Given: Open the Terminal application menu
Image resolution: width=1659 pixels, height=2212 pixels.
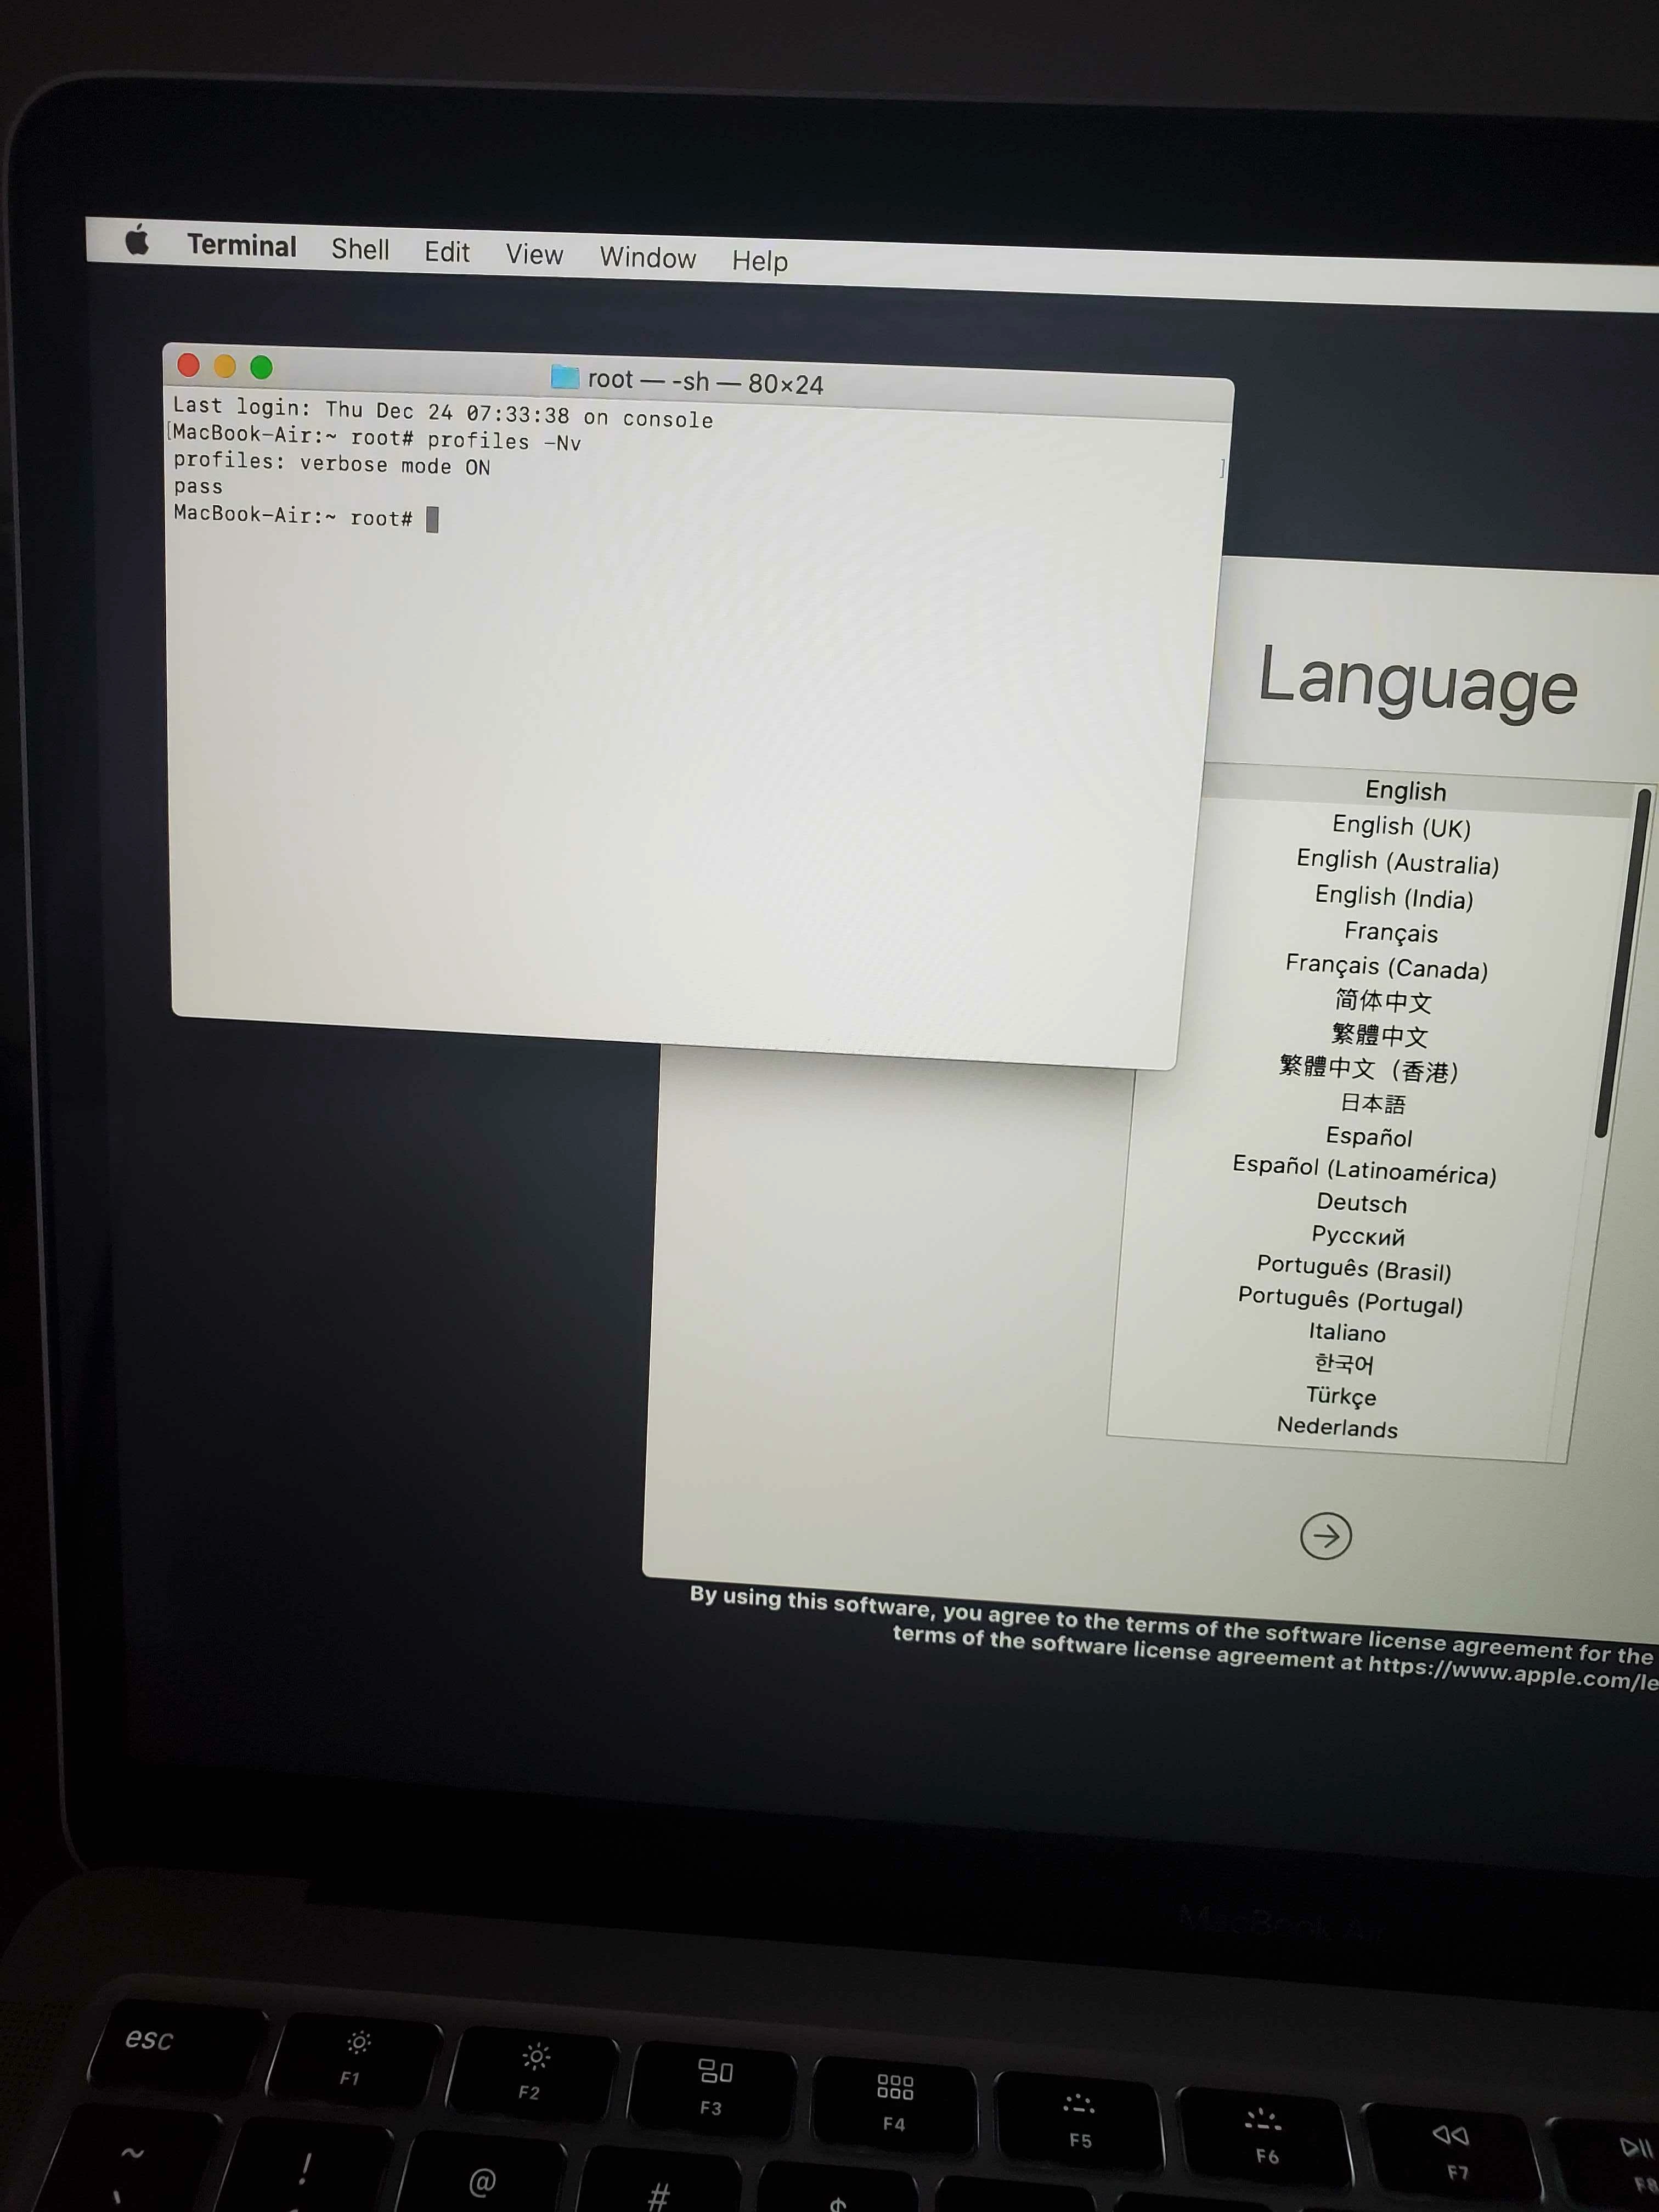Looking at the screenshot, I should (242, 246).
